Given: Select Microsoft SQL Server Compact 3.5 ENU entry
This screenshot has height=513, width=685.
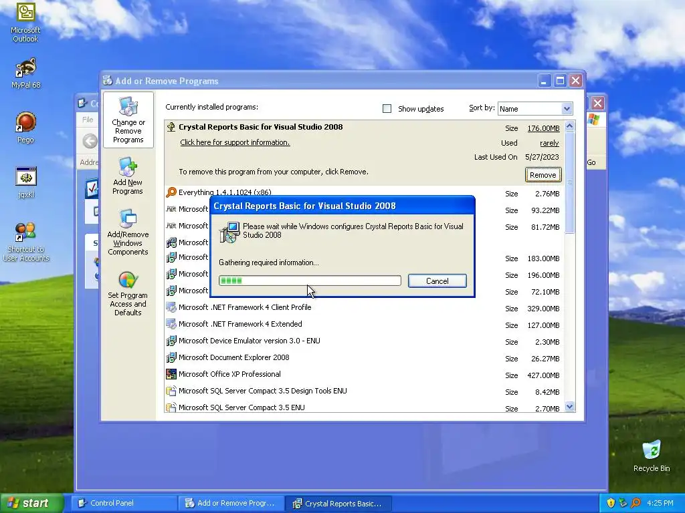Looking at the screenshot, I should coord(365,407).
